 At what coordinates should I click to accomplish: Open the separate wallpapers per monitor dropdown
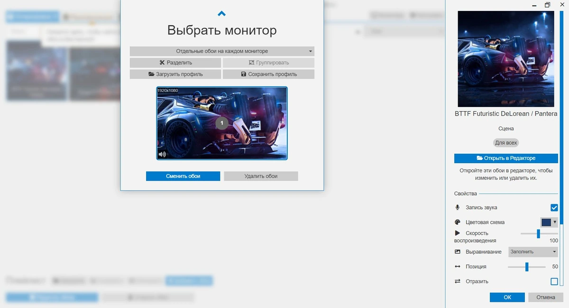click(x=222, y=51)
